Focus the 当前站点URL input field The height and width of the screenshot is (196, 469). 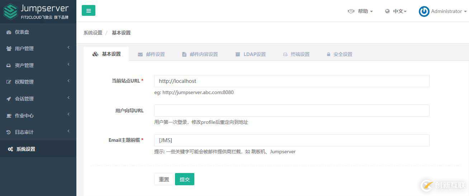point(292,81)
